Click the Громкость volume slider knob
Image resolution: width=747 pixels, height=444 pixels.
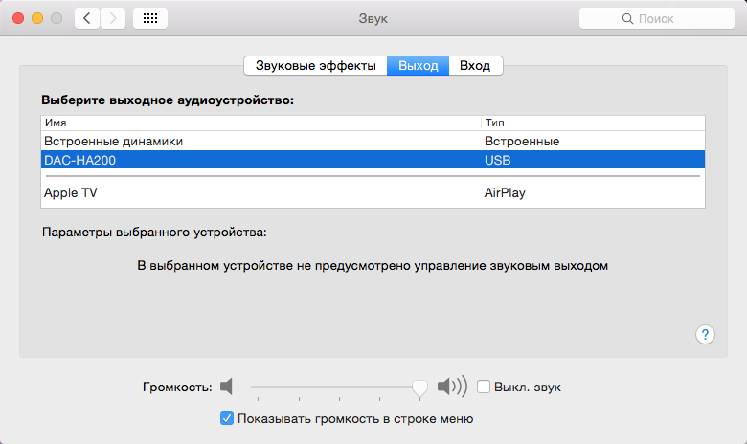419,387
